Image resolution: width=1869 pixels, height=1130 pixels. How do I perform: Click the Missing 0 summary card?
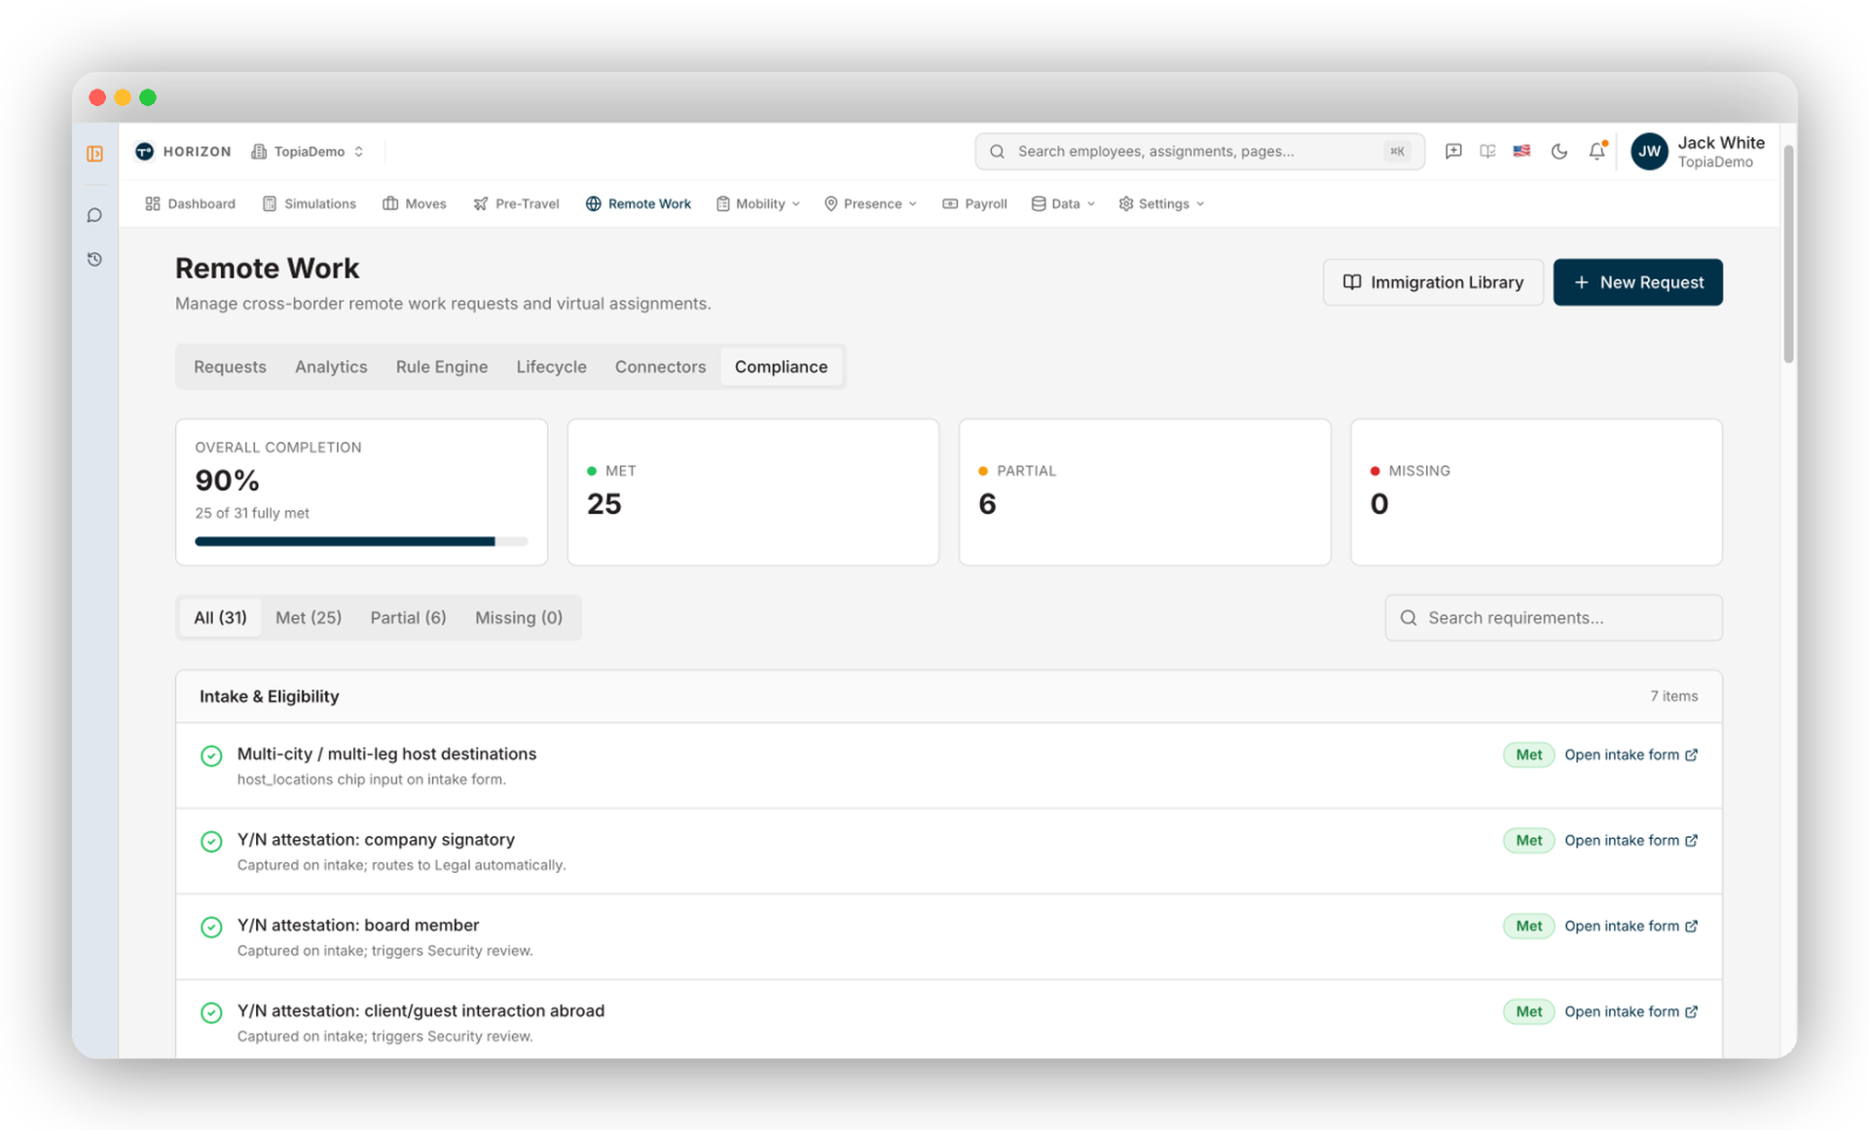(x=1536, y=492)
